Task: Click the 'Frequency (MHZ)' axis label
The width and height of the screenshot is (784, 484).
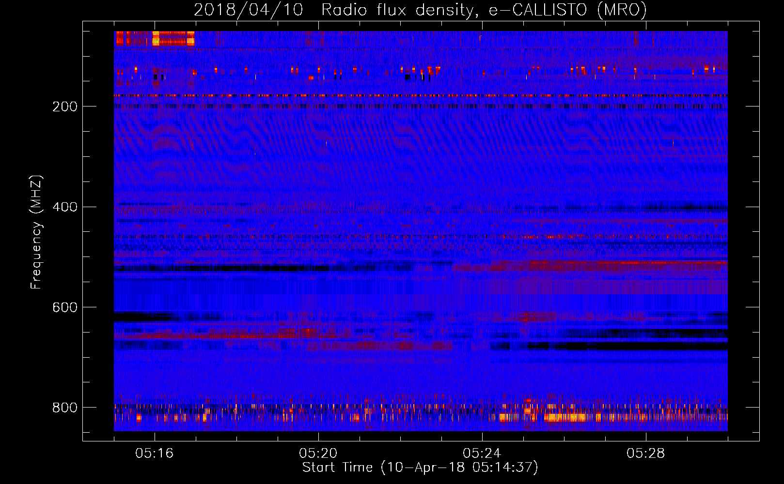Action: (x=36, y=232)
